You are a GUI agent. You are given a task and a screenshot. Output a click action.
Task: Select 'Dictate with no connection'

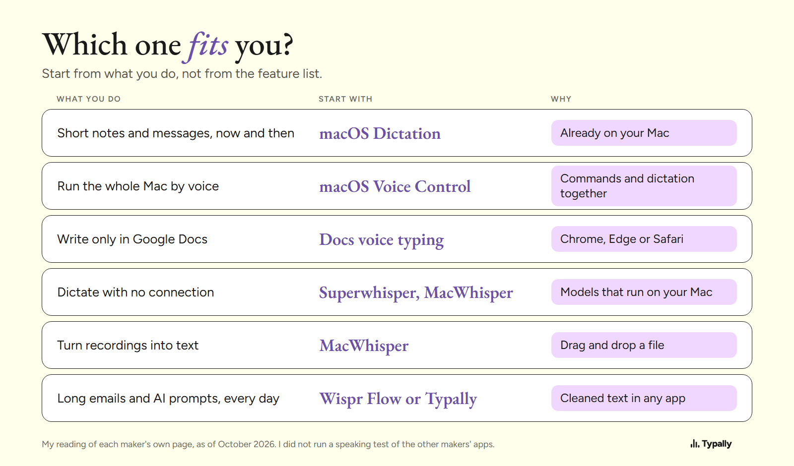[135, 292]
